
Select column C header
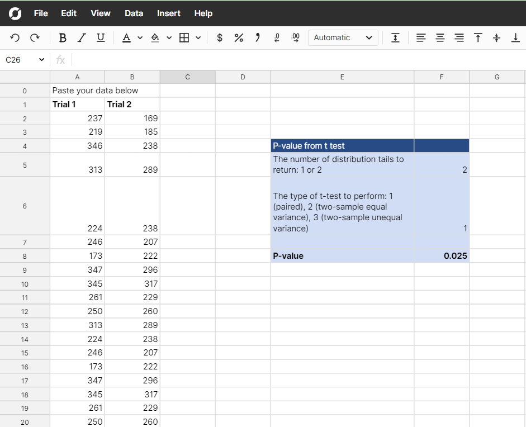[x=187, y=77]
